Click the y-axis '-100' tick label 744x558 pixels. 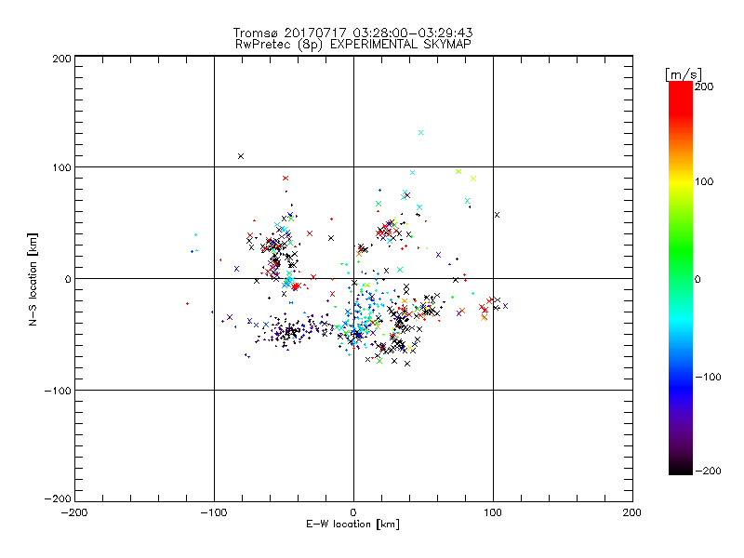[58, 391]
